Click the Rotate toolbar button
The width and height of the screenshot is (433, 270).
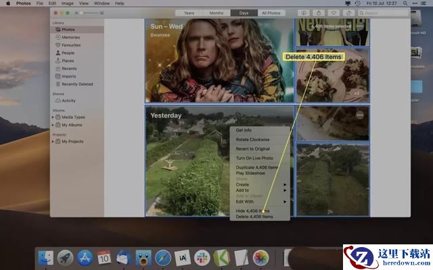click(348, 13)
